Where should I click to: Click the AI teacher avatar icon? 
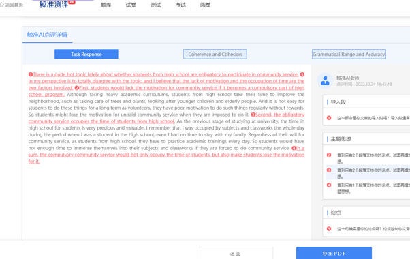pos(325,80)
